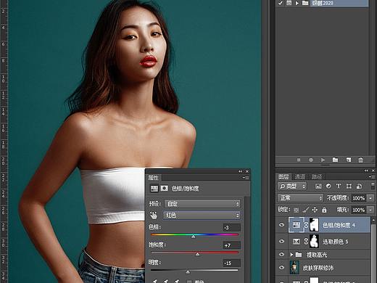Open the 预设 preset dropdown

pyautogui.click(x=202, y=204)
